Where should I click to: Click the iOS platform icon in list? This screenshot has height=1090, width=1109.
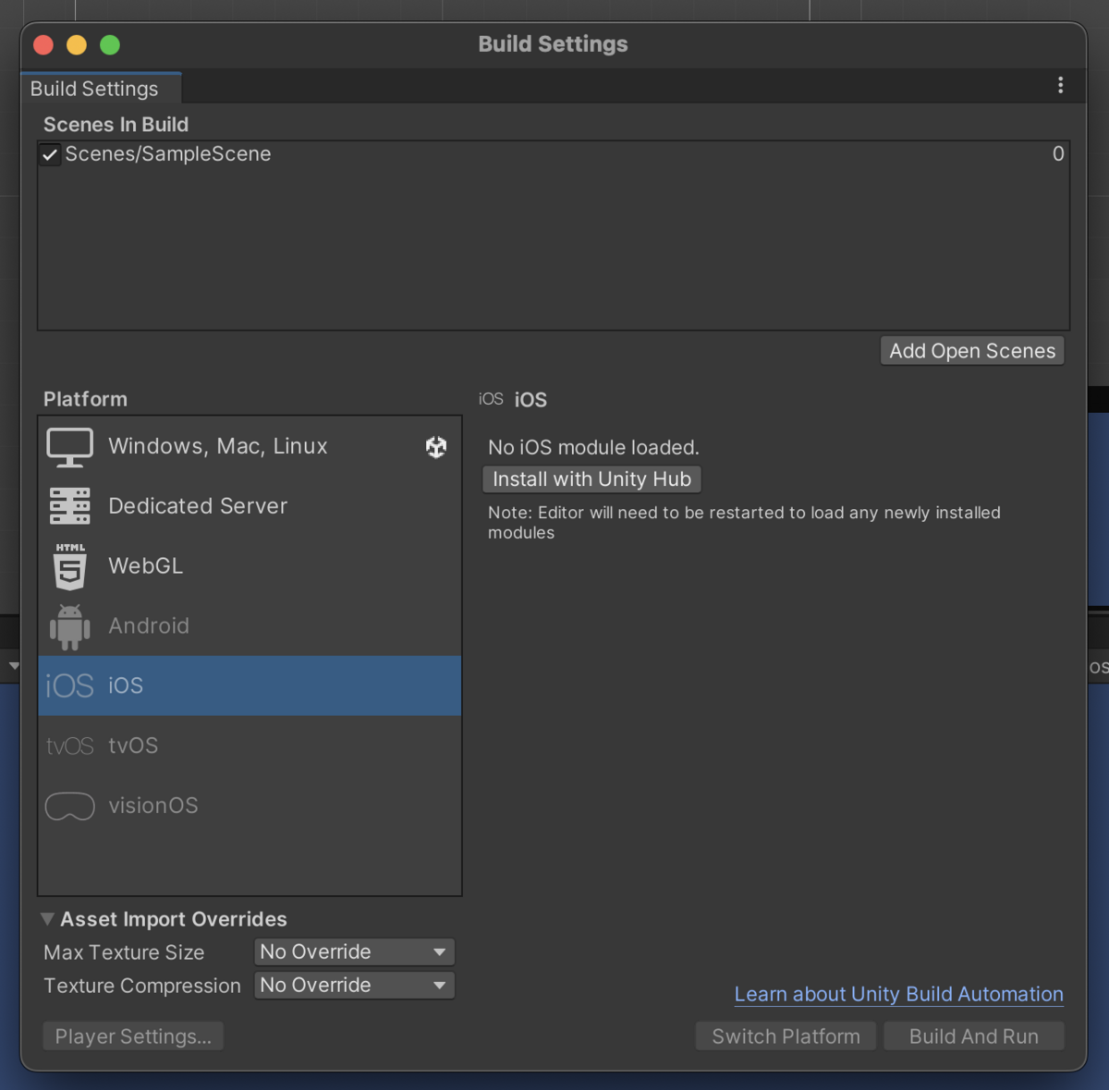coord(69,685)
